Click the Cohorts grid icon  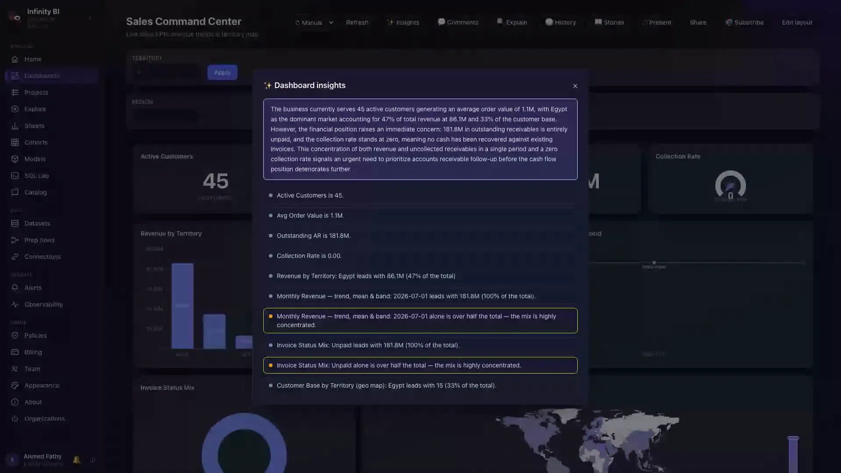click(15, 142)
